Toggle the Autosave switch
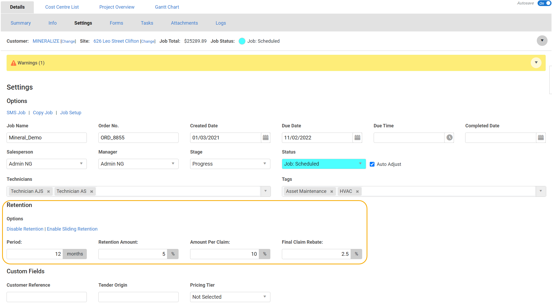 tap(544, 3)
